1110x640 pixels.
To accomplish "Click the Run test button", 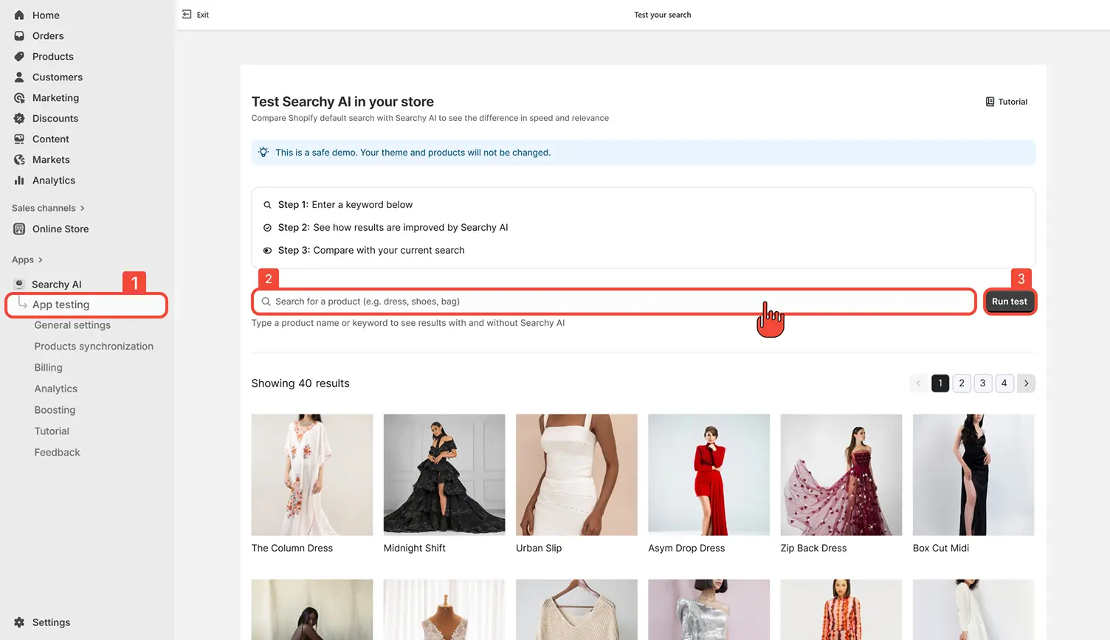I will click(1010, 301).
